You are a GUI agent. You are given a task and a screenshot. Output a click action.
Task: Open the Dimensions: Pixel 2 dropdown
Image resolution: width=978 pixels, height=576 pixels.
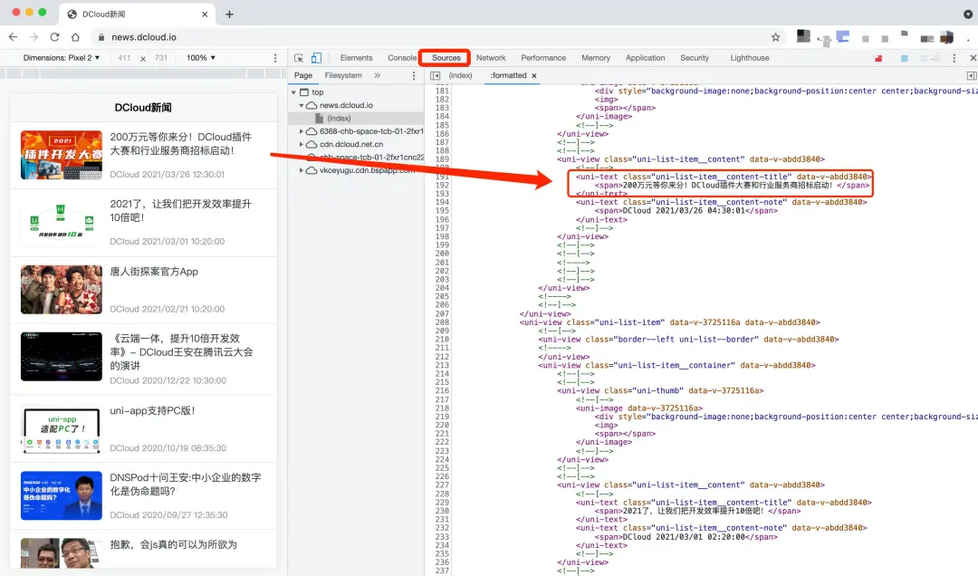tap(62, 57)
